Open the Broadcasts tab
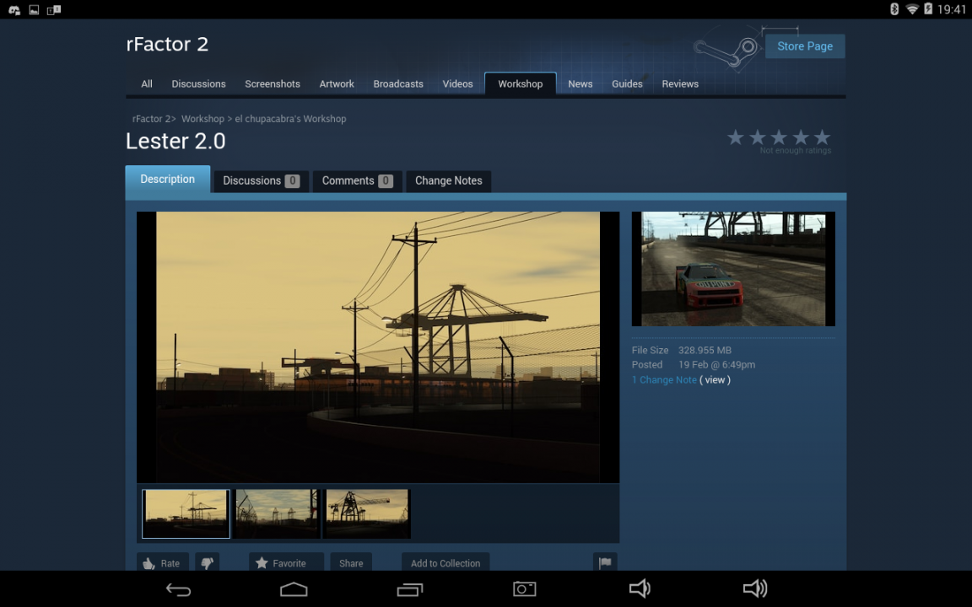Image resolution: width=972 pixels, height=607 pixels. click(x=398, y=83)
